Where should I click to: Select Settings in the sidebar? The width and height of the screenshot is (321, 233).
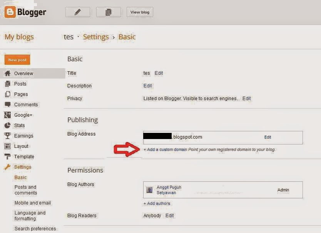click(x=23, y=167)
